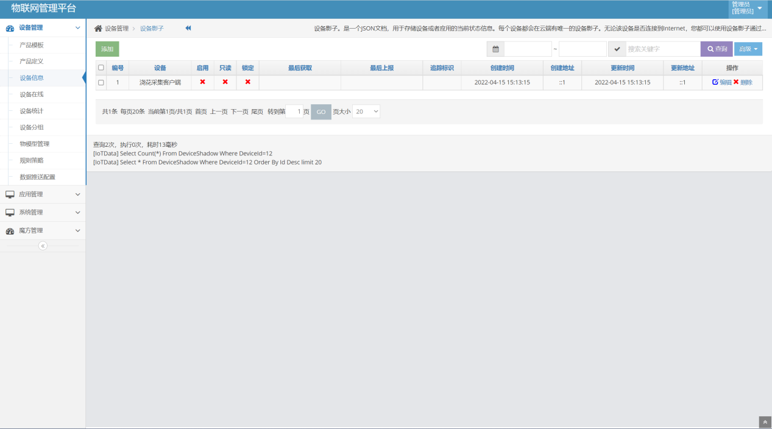Click the end date input field

[583, 49]
